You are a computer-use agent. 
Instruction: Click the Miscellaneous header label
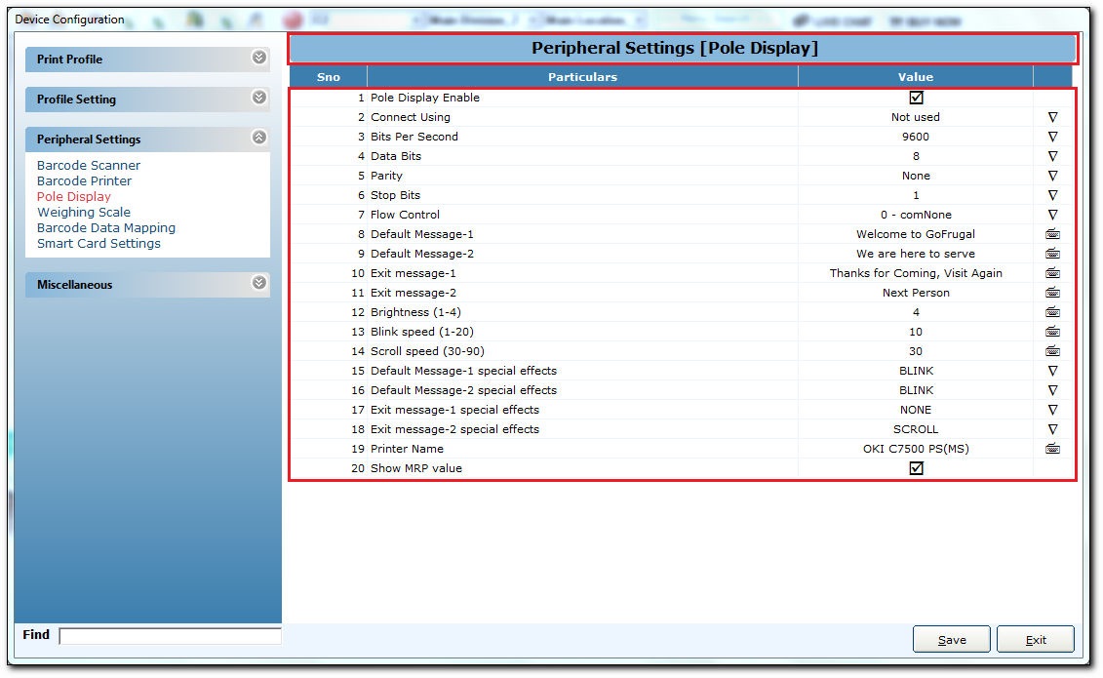pyautogui.click(x=74, y=285)
